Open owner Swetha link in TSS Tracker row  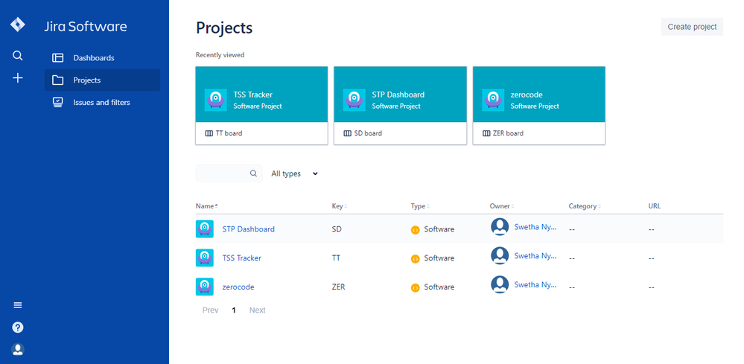[535, 256]
